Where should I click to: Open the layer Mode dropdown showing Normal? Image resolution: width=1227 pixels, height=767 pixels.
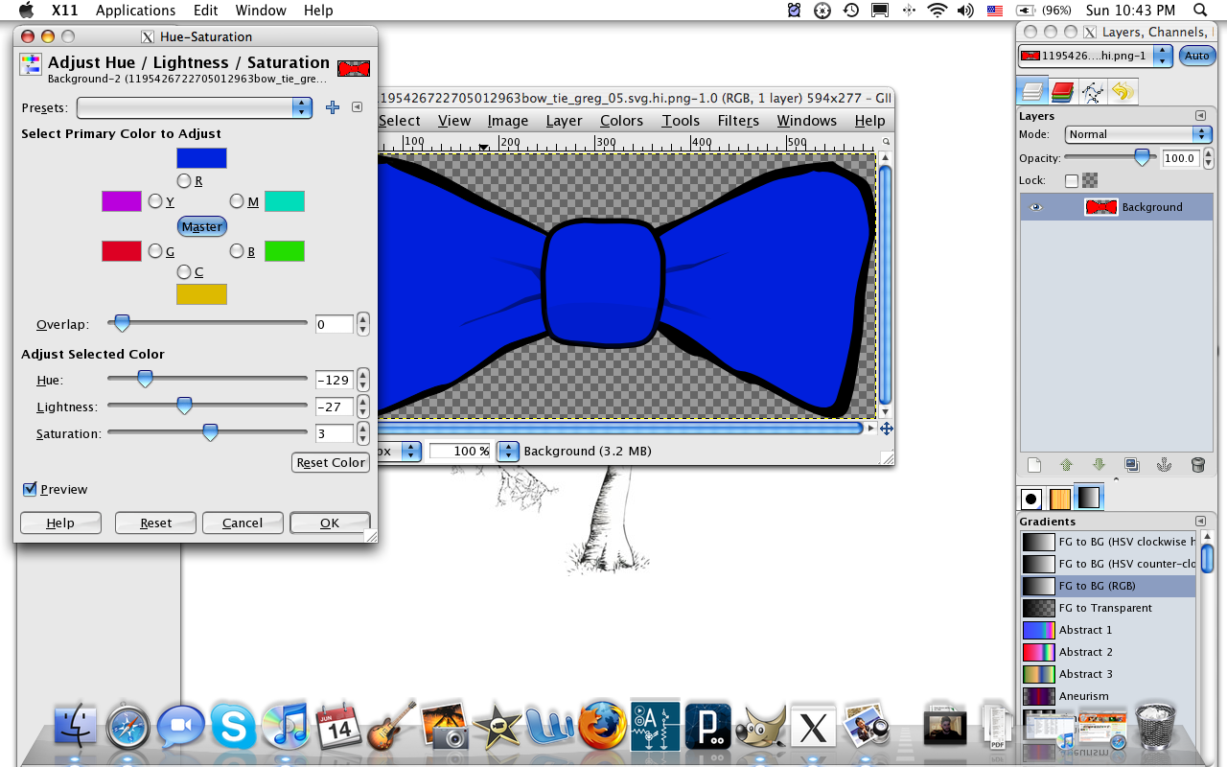coord(1138,134)
